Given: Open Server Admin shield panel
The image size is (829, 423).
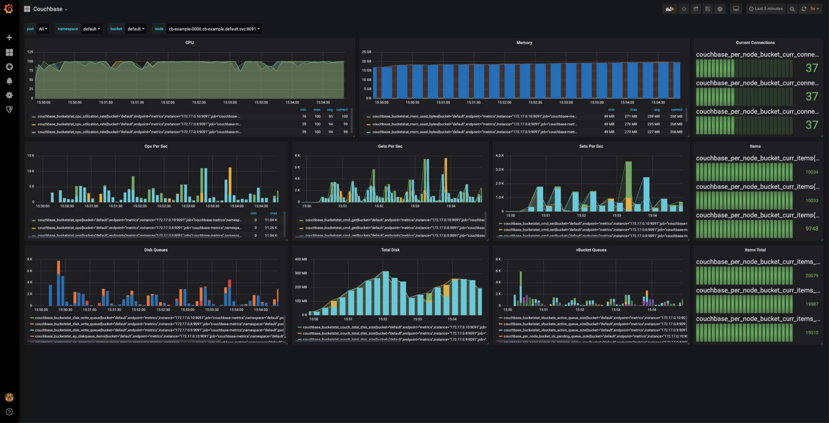Looking at the screenshot, I should (9, 109).
